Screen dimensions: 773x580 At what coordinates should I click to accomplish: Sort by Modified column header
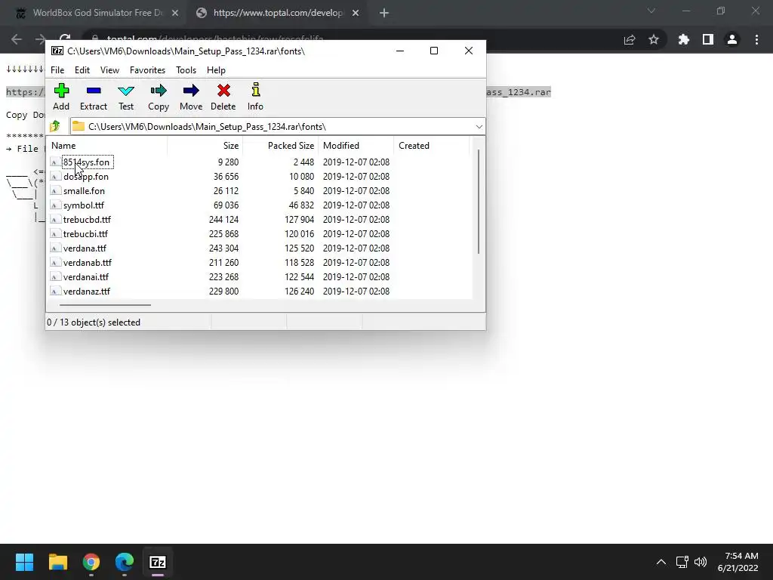[x=356, y=146]
